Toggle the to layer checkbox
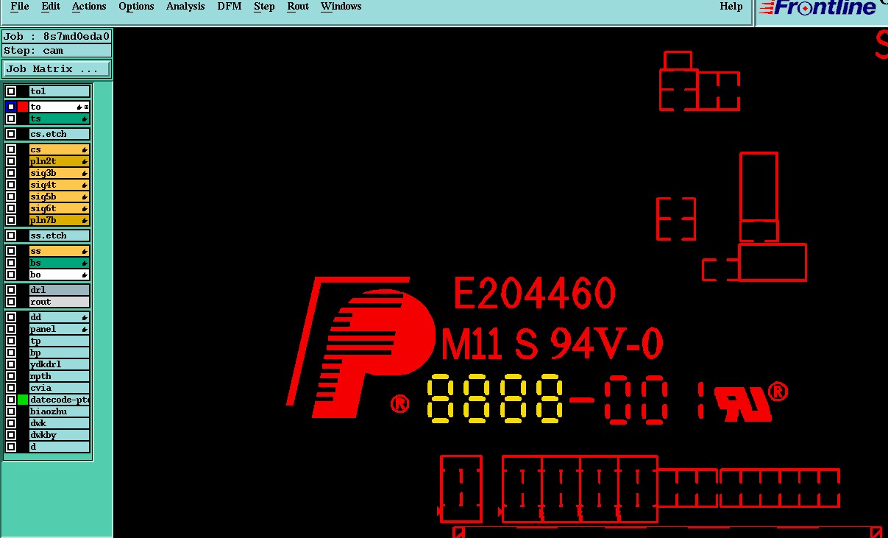 11,107
